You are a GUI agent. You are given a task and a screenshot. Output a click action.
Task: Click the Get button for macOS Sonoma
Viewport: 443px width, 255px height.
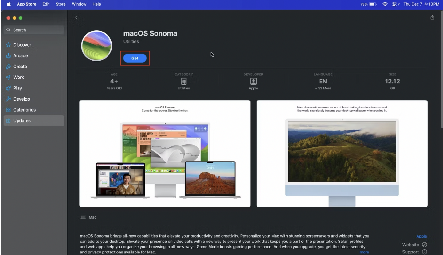point(135,58)
